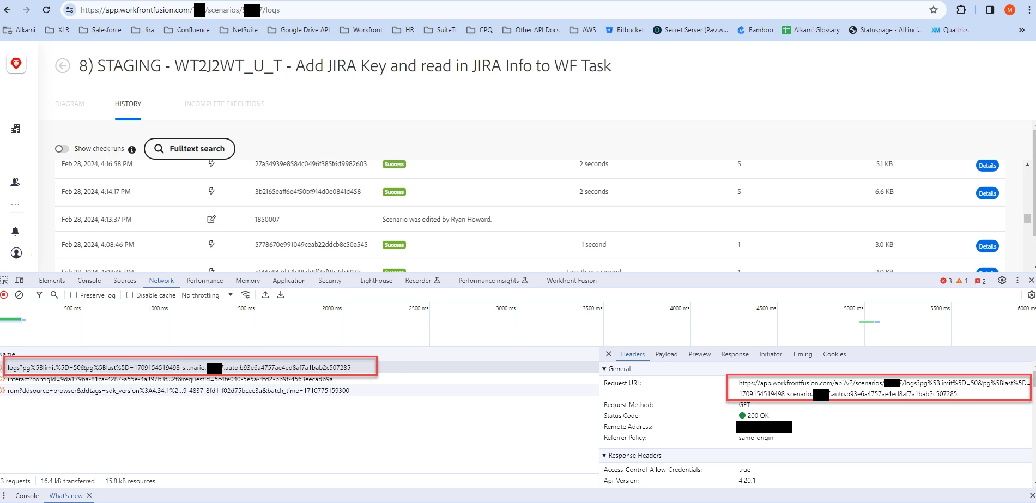Stop recording network log with red button

pos(4,295)
